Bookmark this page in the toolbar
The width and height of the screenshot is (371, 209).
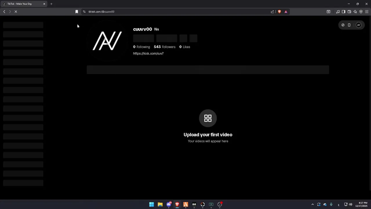77,12
